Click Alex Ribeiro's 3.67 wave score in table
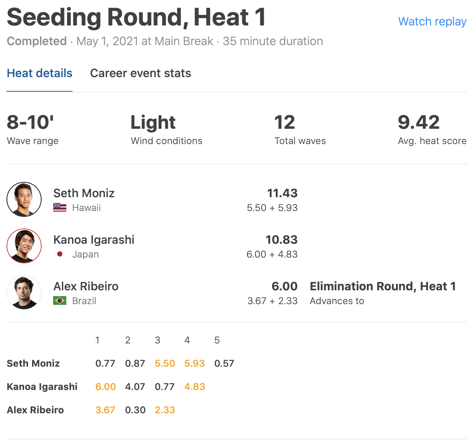Image resolution: width=475 pixels, height=446 pixels. (105, 410)
